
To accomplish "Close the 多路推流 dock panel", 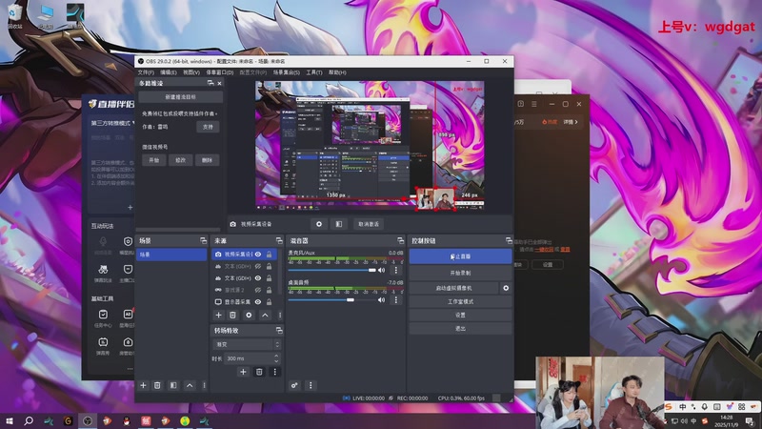I will click(x=219, y=83).
